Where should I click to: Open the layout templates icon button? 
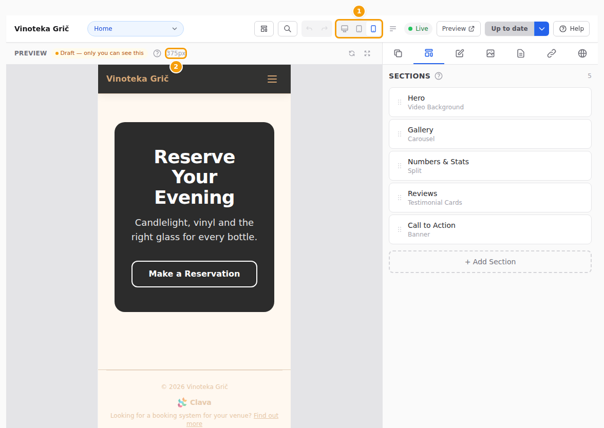(264, 29)
